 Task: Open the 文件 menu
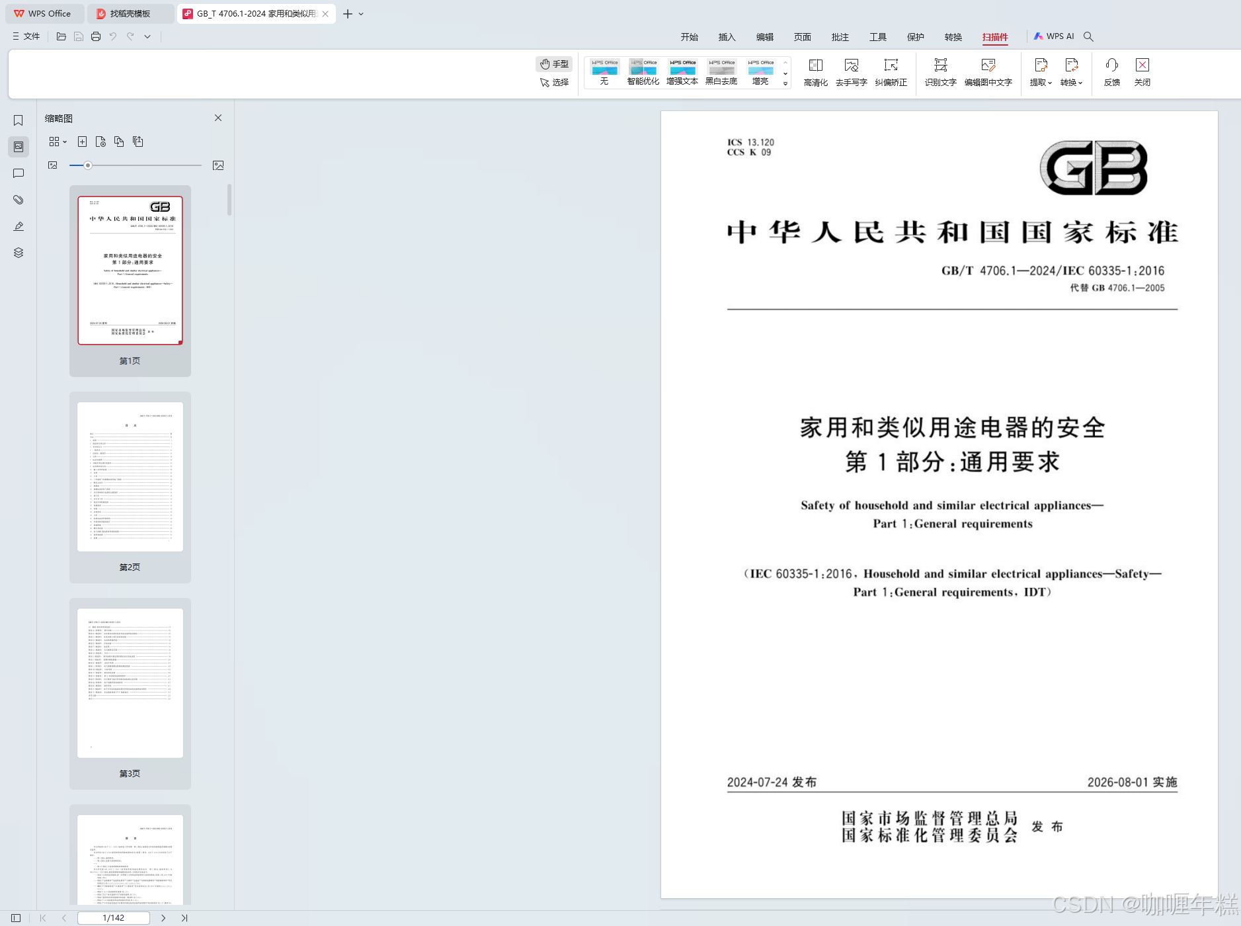(26, 36)
